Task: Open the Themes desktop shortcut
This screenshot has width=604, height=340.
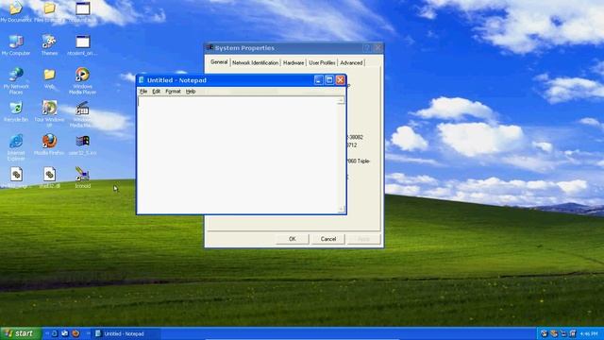Action: click(x=49, y=44)
